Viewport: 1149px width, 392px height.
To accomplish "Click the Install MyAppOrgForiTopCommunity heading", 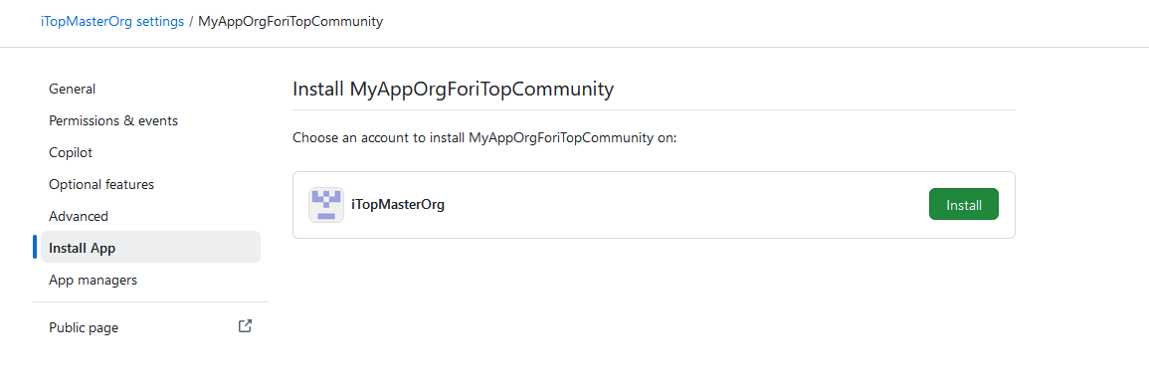I will [x=453, y=90].
